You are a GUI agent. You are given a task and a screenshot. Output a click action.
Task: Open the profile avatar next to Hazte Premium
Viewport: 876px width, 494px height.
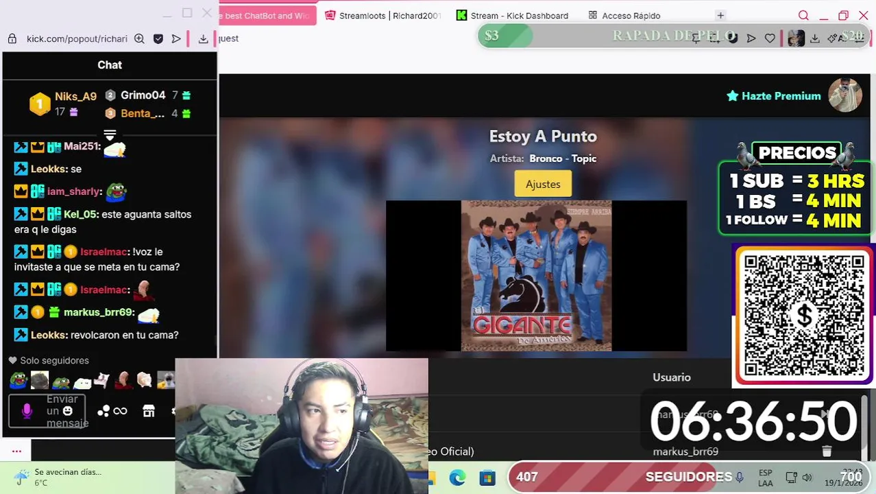[x=844, y=95]
